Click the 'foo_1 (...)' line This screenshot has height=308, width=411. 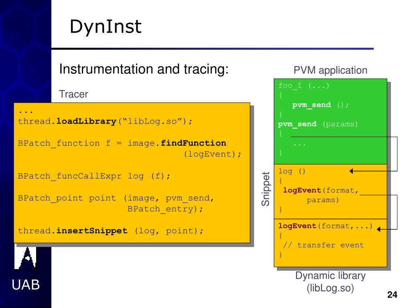(304, 86)
